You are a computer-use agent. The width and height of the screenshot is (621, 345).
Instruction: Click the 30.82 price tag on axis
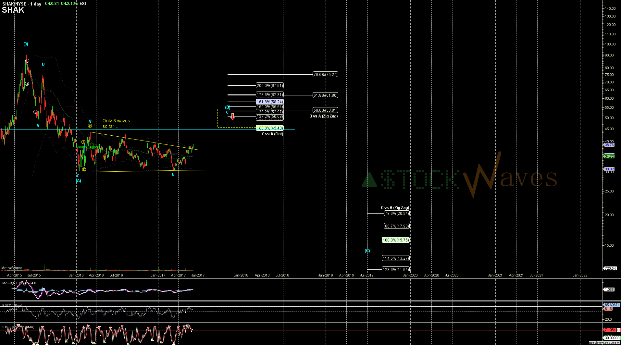coord(609,169)
